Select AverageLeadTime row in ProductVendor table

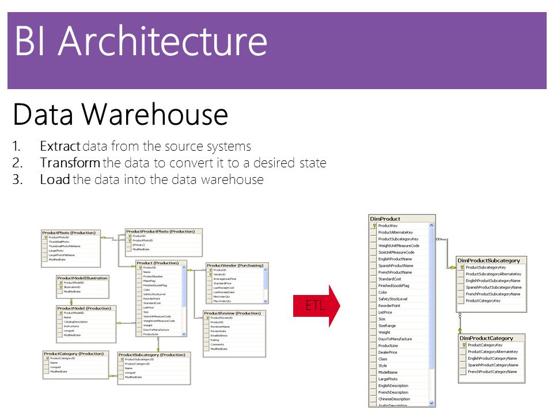(x=235, y=279)
